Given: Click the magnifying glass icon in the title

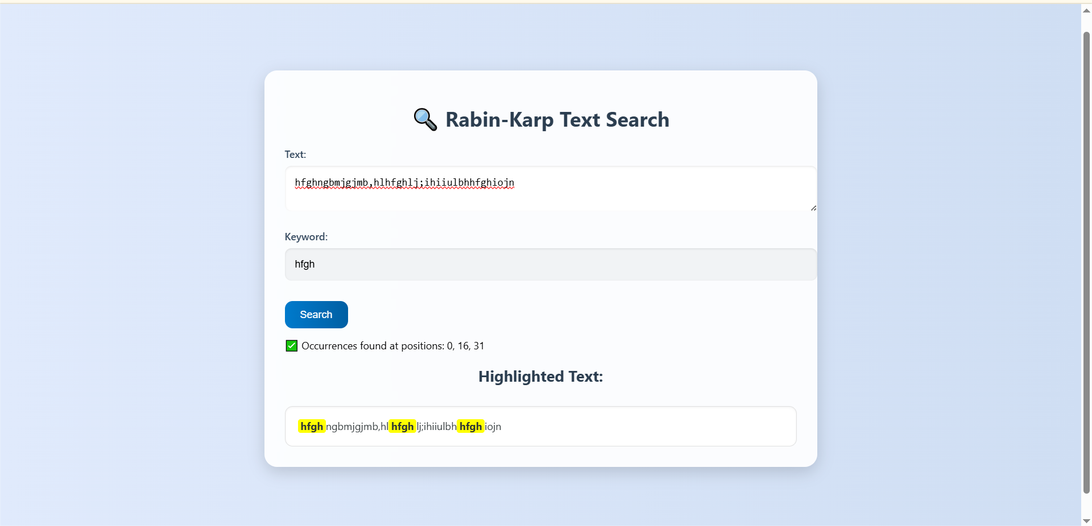Looking at the screenshot, I should tap(425, 119).
